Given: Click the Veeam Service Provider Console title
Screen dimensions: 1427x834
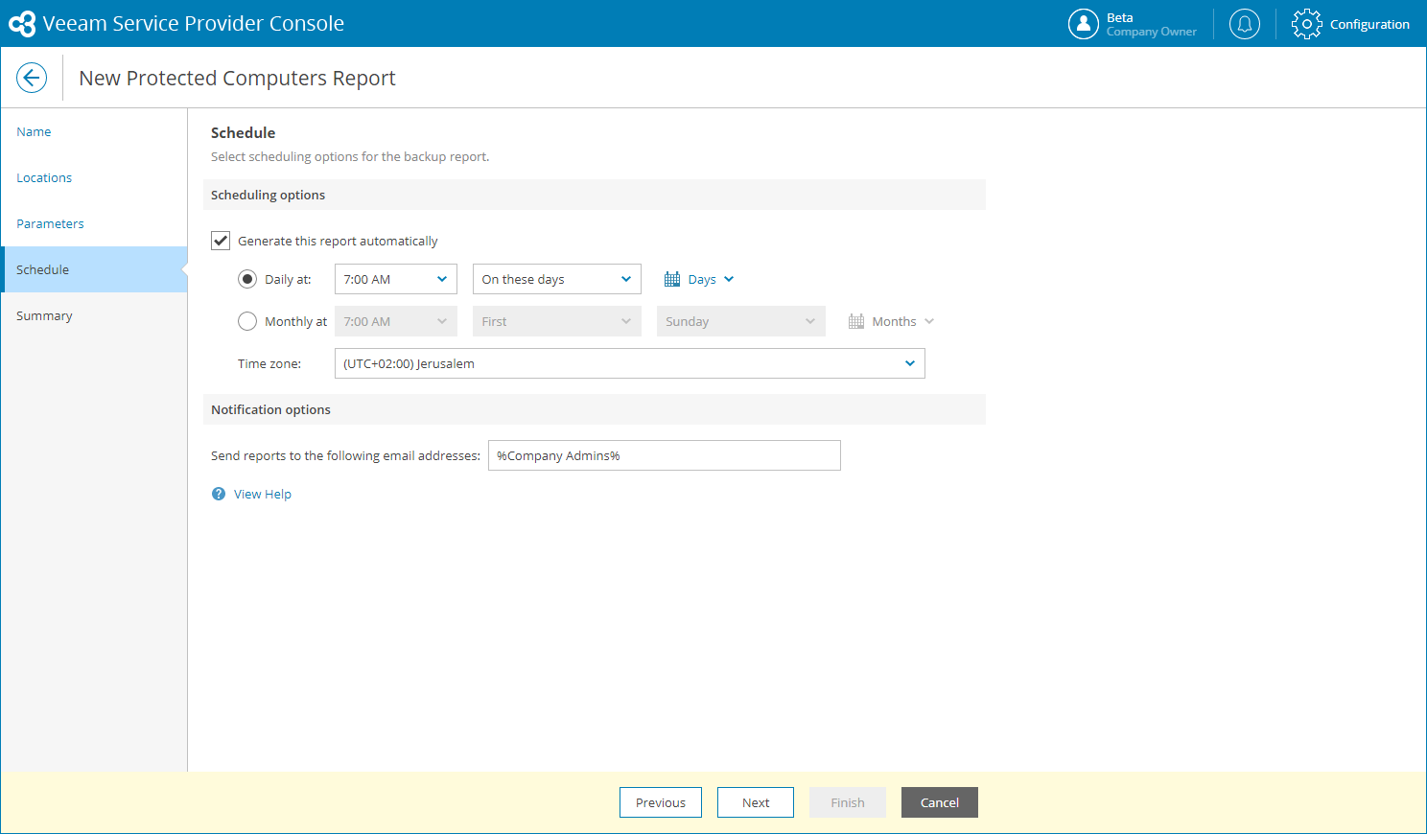Looking at the screenshot, I should 194,24.
